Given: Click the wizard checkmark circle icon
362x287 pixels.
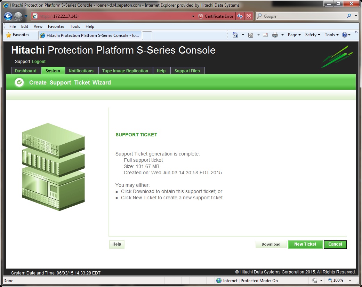Looking at the screenshot, I should (x=19, y=82).
